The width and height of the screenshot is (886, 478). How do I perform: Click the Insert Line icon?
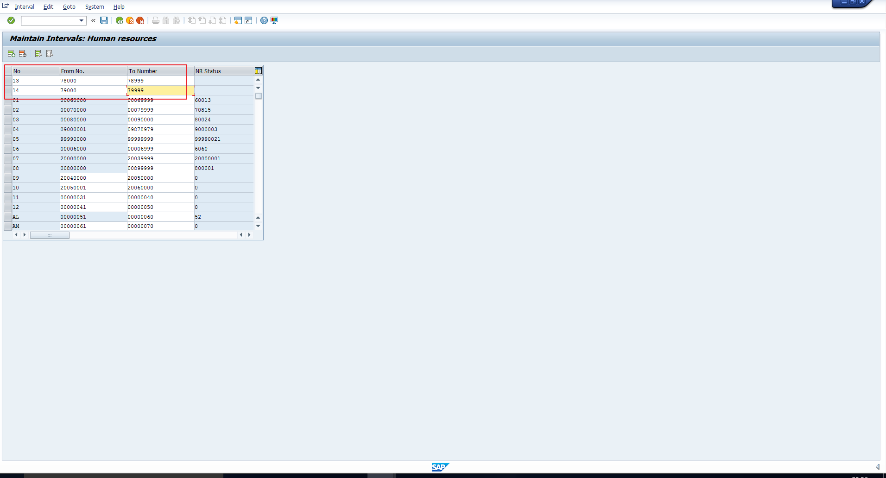click(12, 54)
